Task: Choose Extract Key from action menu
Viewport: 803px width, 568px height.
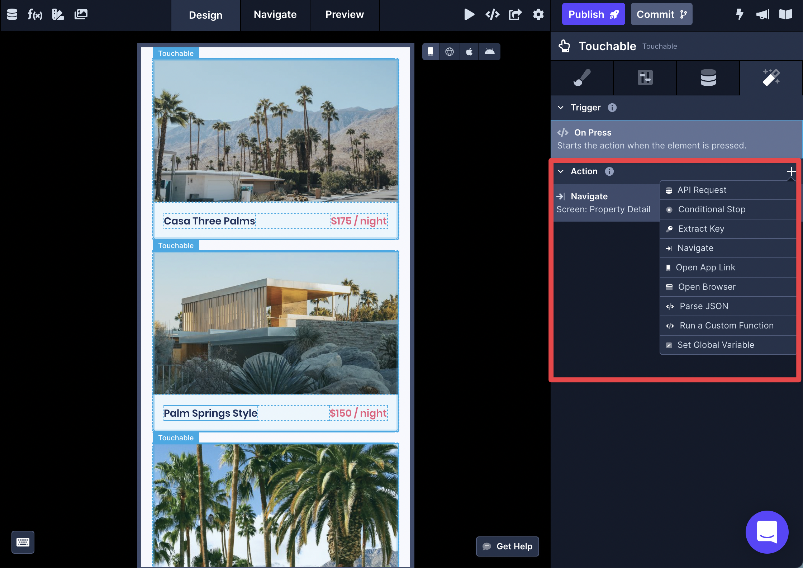Action: click(728, 229)
